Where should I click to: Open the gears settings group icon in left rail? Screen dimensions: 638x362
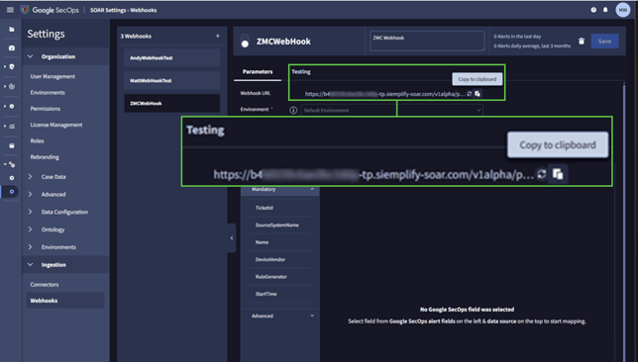12,164
